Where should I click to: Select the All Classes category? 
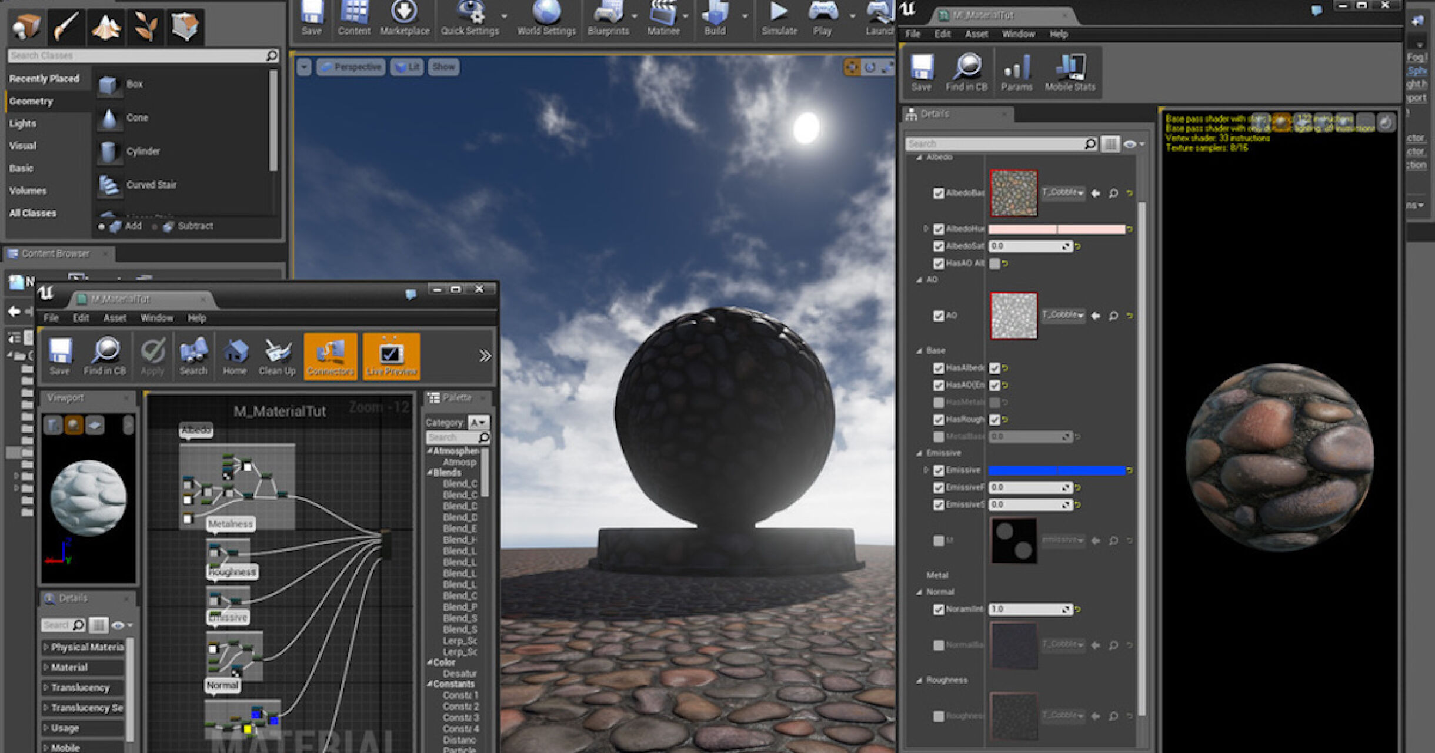pos(32,213)
